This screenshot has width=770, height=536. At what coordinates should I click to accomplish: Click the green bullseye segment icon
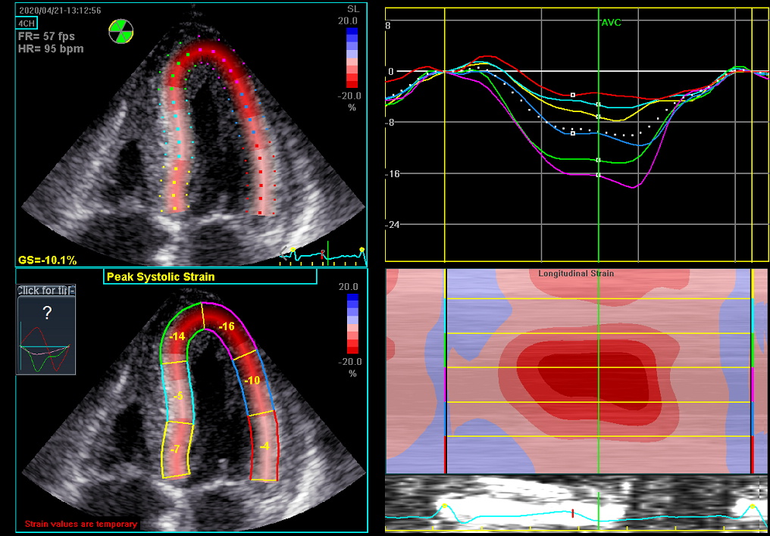coord(121,31)
